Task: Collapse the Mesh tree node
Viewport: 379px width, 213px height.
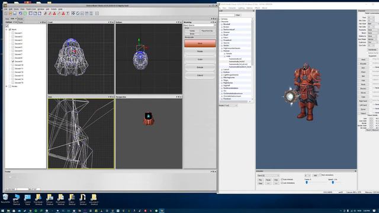Action: (7, 30)
